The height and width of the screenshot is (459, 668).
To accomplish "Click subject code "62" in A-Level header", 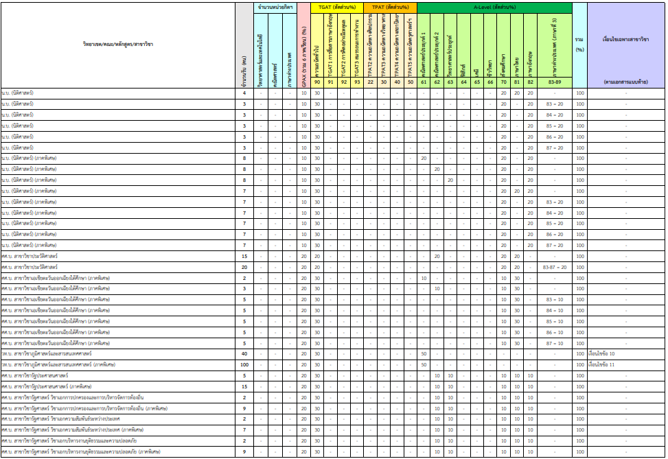I will coord(437,82).
